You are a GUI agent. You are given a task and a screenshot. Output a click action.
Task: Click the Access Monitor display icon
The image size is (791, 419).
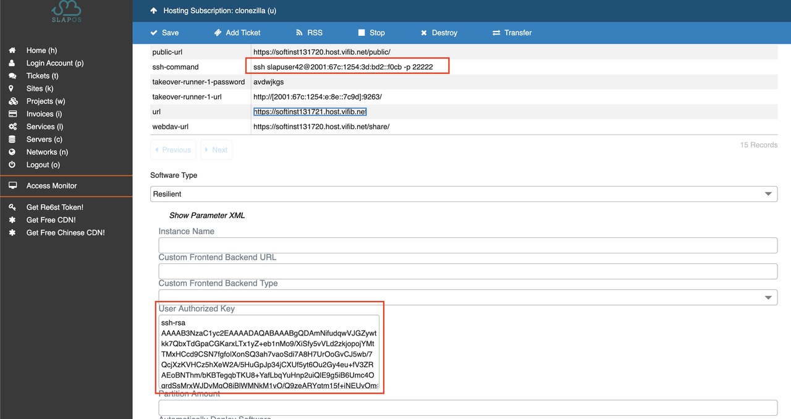click(x=13, y=185)
